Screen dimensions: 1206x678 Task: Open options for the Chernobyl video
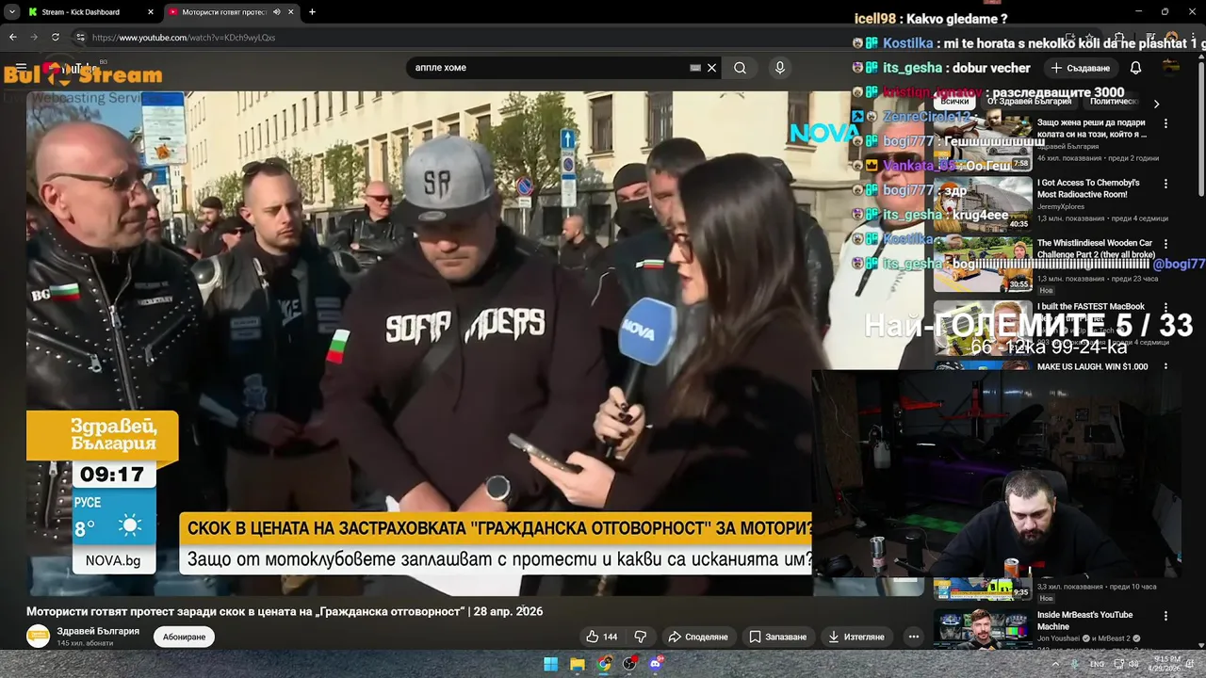click(x=1165, y=184)
